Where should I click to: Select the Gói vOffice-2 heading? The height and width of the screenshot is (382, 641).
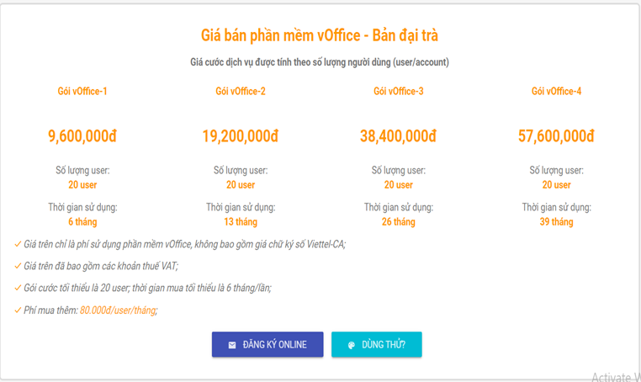click(241, 91)
